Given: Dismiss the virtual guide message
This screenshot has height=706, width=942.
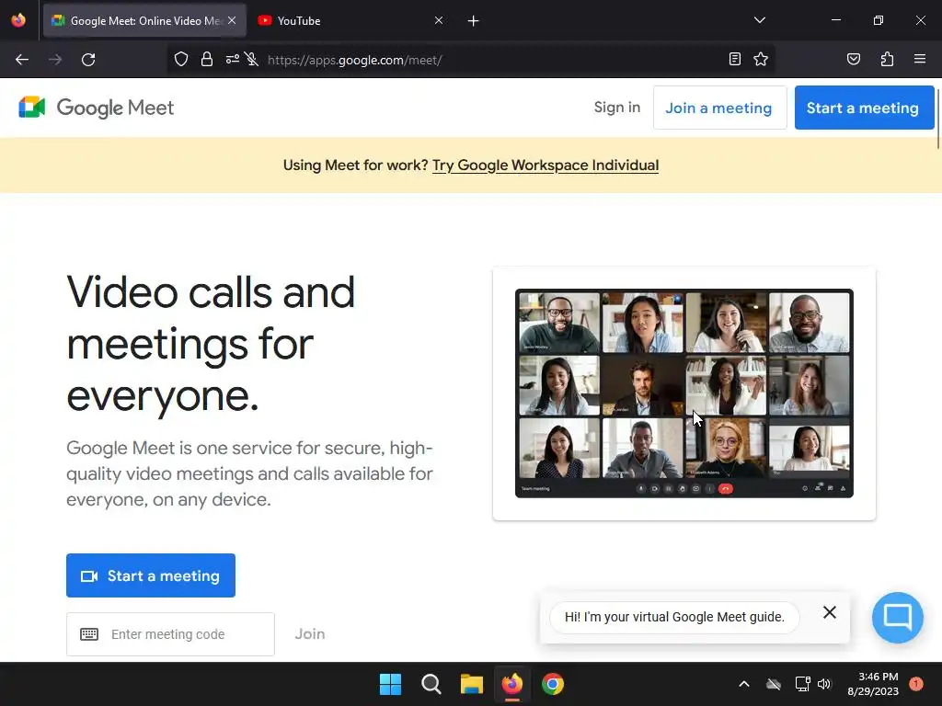Looking at the screenshot, I should 830,612.
